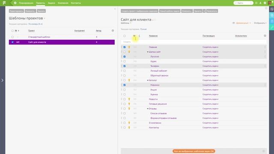The image size is (274, 154).
Task: Open column settings gear in task templates list
Action: [x=265, y=36]
